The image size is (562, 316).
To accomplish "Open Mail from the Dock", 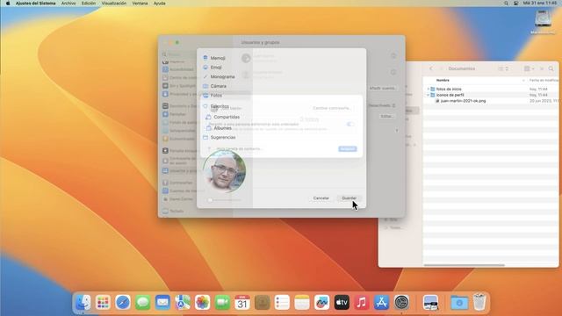I will (162, 303).
